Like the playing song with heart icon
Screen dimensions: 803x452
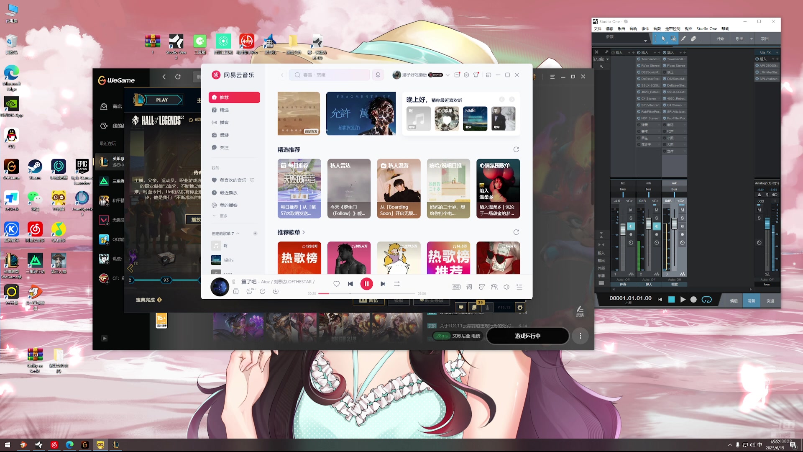[336, 284]
